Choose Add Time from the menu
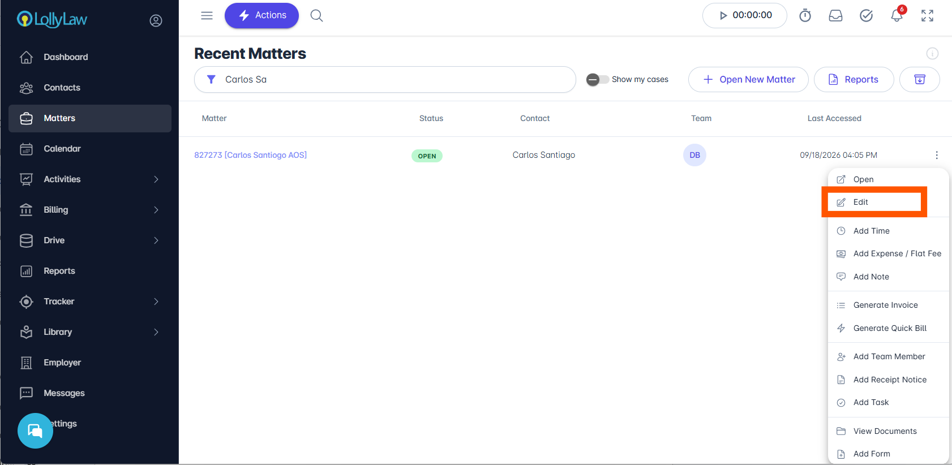952x465 pixels. pyautogui.click(x=888, y=231)
